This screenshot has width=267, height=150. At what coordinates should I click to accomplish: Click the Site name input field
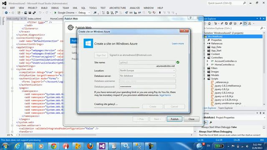click(x=147, y=62)
